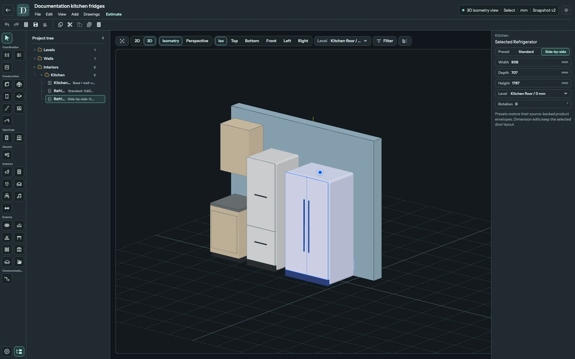Open the Estimate menu
The width and height of the screenshot is (575, 359).
114,14
